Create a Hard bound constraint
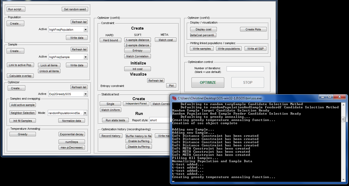This screenshot has height=186, width=349. click(x=111, y=40)
